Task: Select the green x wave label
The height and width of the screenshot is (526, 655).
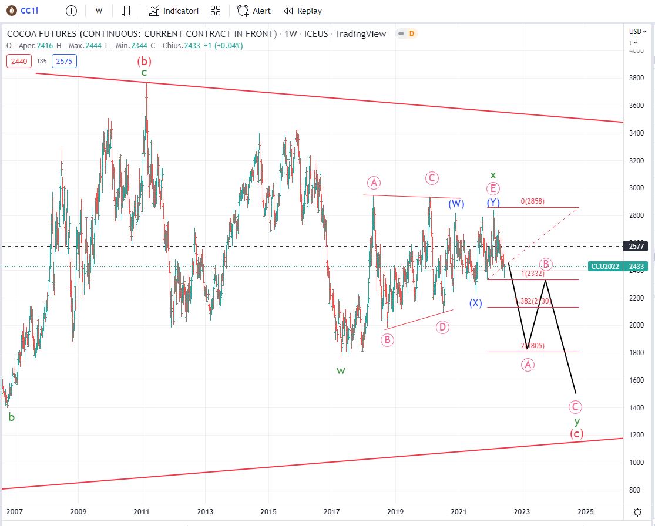Action: pos(493,175)
